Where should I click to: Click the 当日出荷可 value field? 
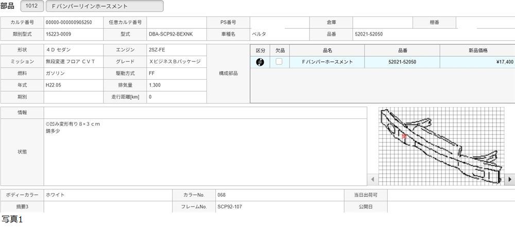pos(451,195)
